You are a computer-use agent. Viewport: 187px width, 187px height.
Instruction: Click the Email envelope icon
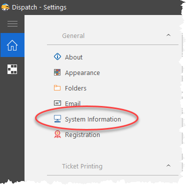(57, 103)
